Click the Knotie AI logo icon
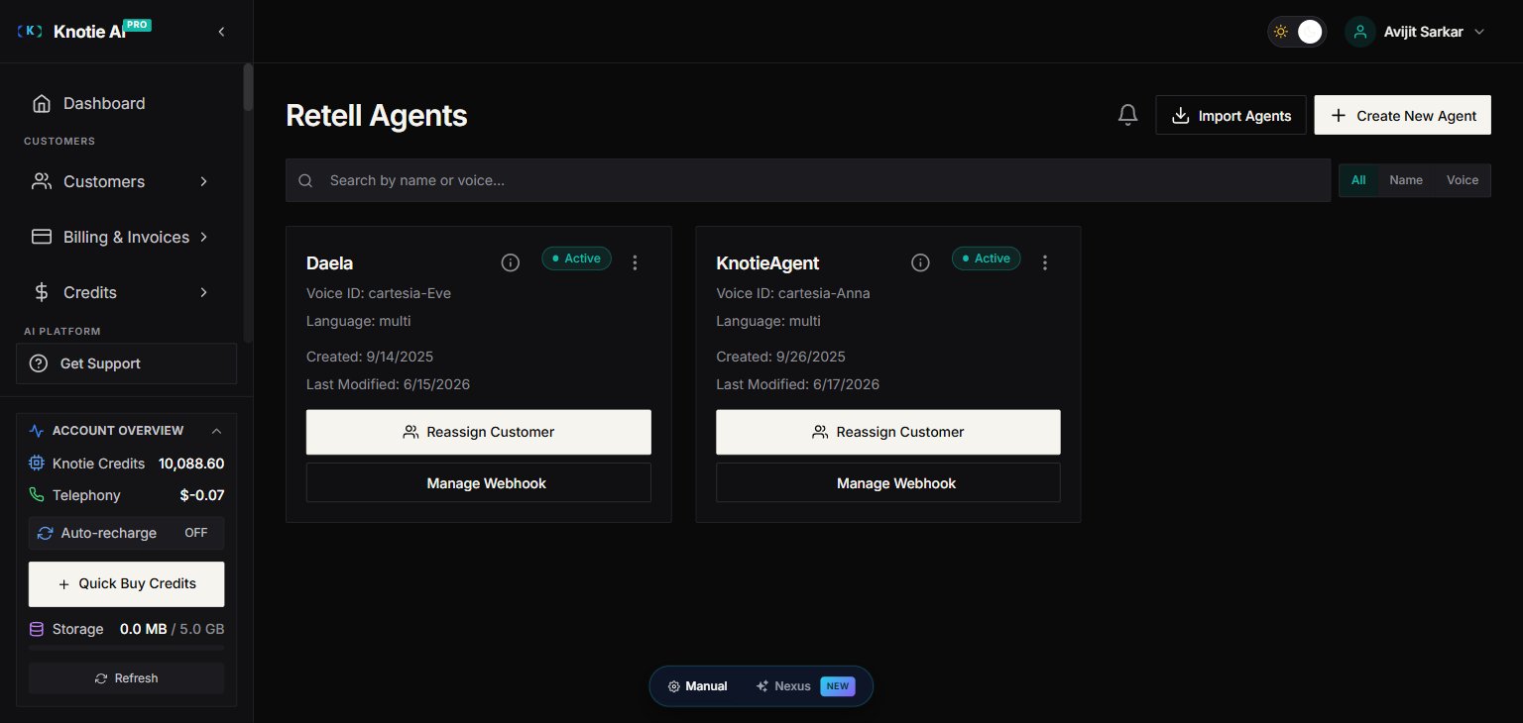1523x723 pixels. coord(31,32)
